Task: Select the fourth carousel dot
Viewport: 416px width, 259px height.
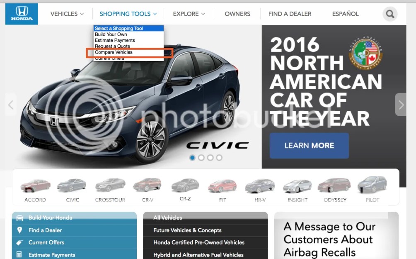Action: (219, 158)
